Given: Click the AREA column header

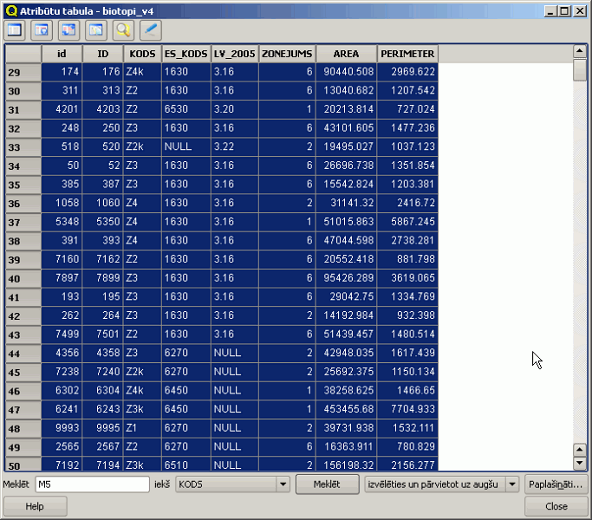Looking at the screenshot, I should (346, 54).
